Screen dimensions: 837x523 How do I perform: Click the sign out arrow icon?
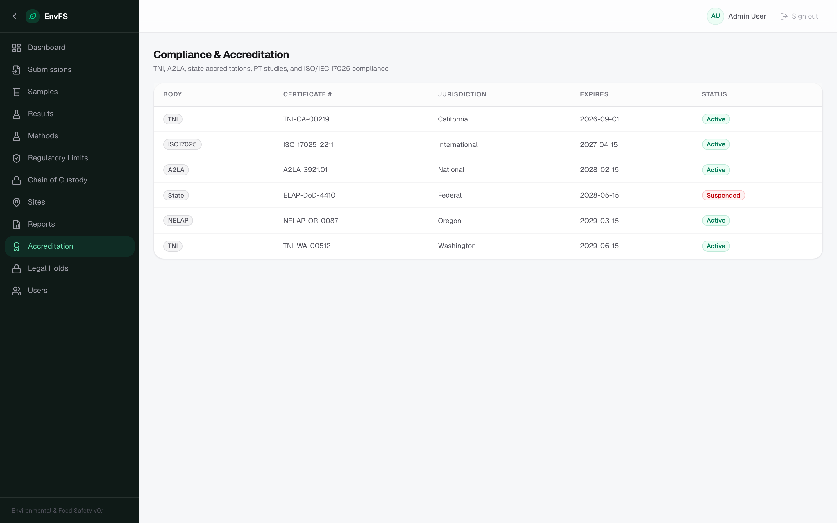784,16
